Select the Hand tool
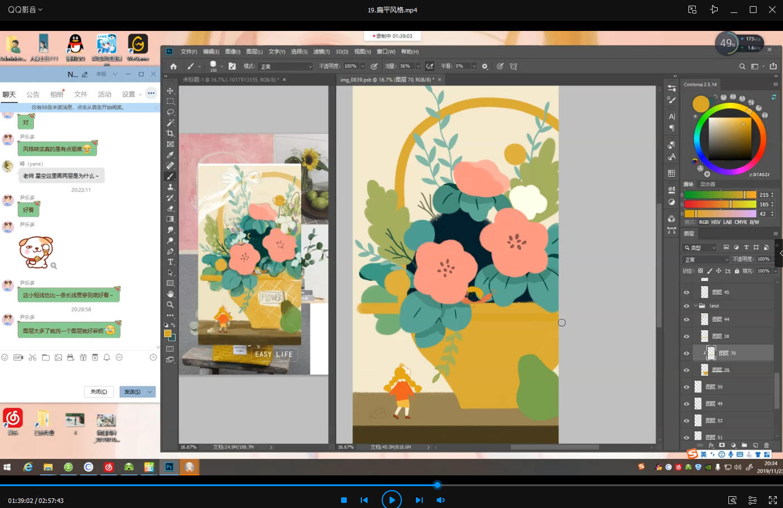This screenshot has height=508, width=783. click(x=170, y=294)
